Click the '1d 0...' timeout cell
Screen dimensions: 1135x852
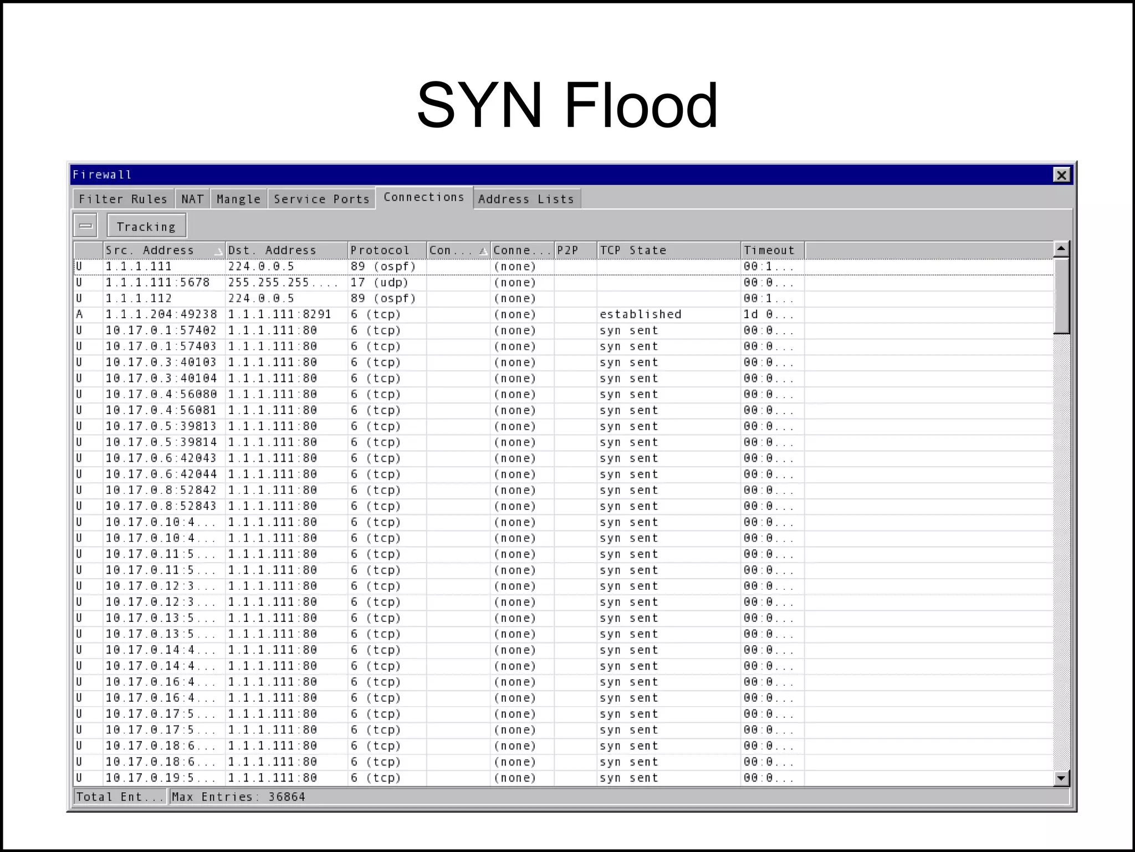773,314
